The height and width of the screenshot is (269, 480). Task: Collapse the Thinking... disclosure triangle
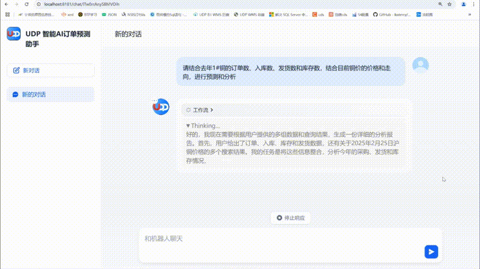(188, 126)
